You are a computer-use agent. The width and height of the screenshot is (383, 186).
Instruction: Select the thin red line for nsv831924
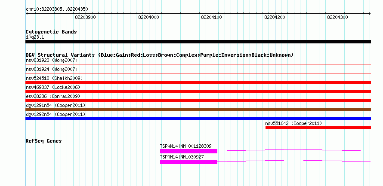[x=198, y=73]
